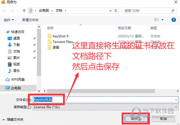Click the Back navigation arrow
Image resolution: width=180 pixels, height=125 pixels.
[4, 11]
